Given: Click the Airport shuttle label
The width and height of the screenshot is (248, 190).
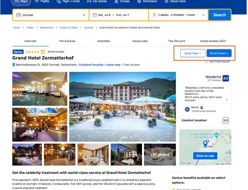Looking at the screenshot, I should [55, 51].
